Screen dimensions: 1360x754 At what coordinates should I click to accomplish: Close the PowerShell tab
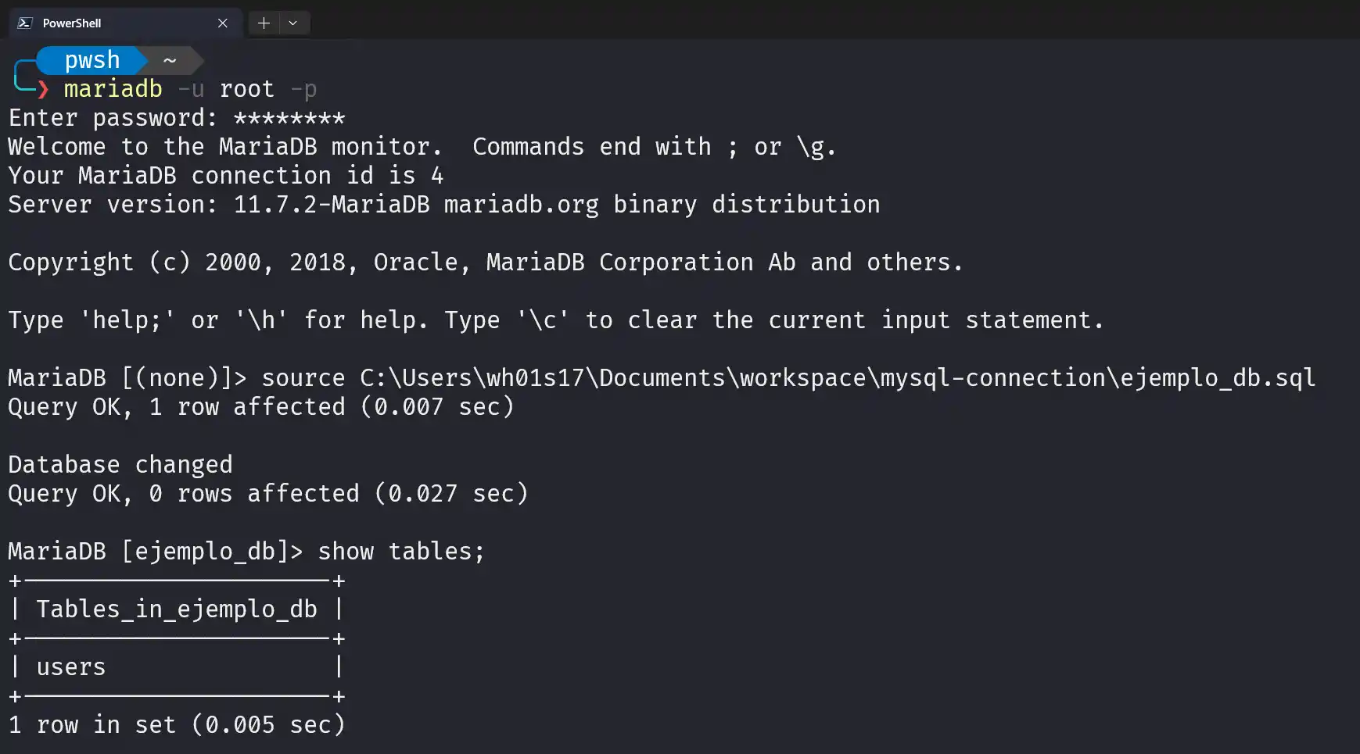coord(223,23)
